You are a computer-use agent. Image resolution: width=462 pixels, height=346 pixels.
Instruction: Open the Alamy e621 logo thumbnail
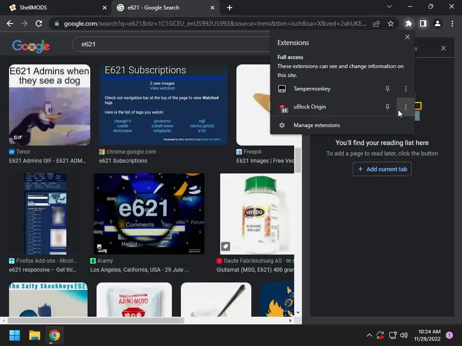[x=149, y=214]
